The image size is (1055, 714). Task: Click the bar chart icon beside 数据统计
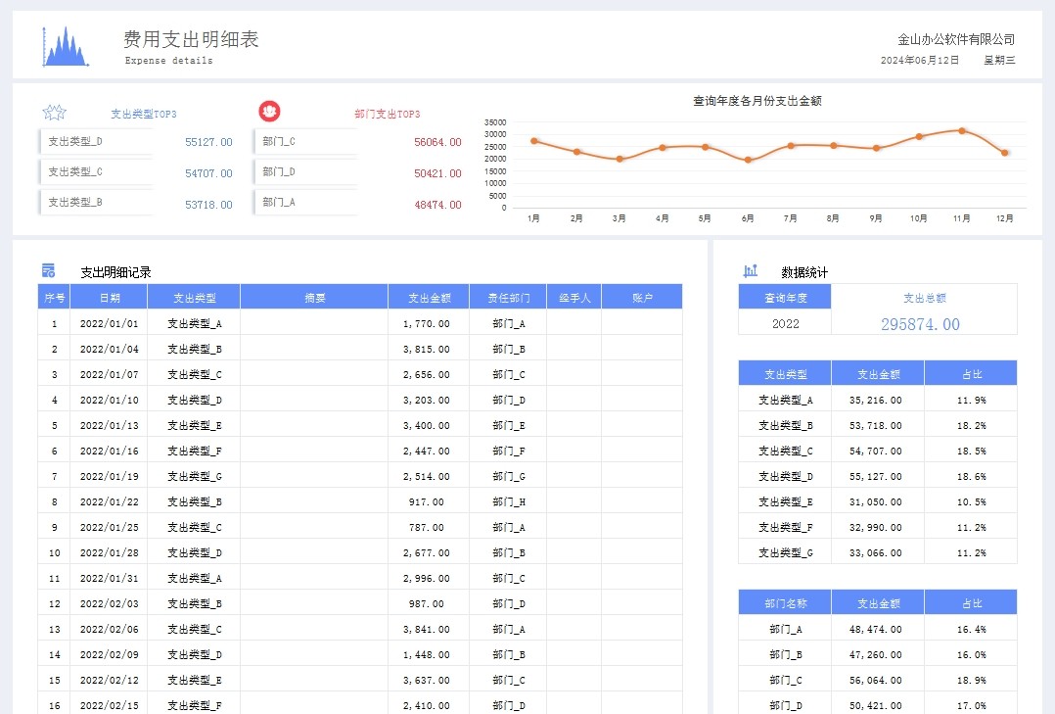(751, 270)
